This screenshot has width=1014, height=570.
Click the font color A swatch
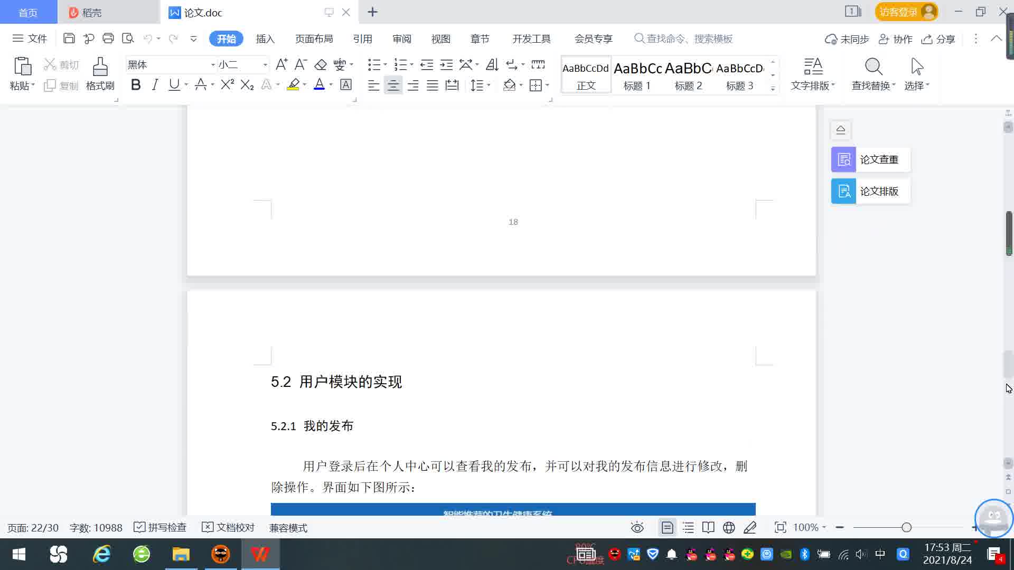pyautogui.click(x=319, y=84)
